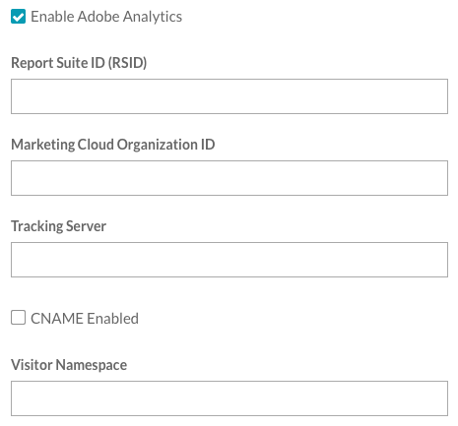Disable Adobe Analytics via its blue checkmark box
The image size is (458, 426).
tap(18, 17)
